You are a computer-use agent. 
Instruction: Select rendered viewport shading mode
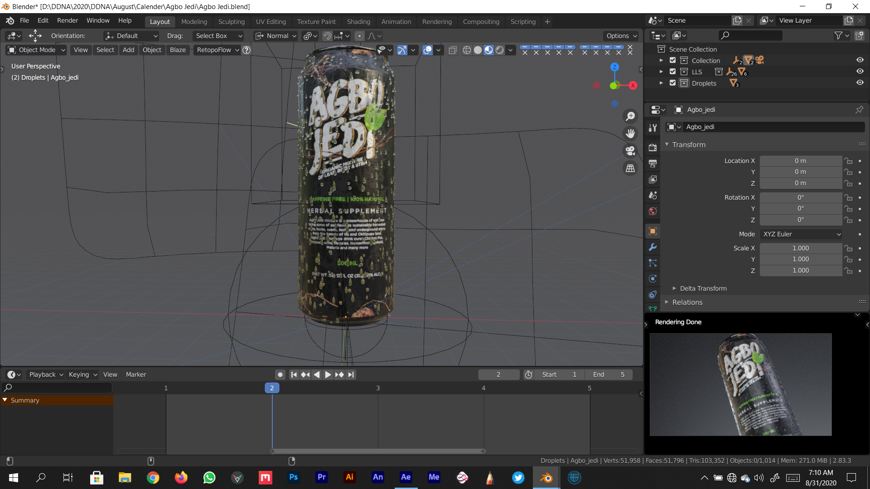click(499, 50)
